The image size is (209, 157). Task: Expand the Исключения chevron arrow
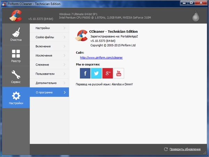click(x=64, y=55)
